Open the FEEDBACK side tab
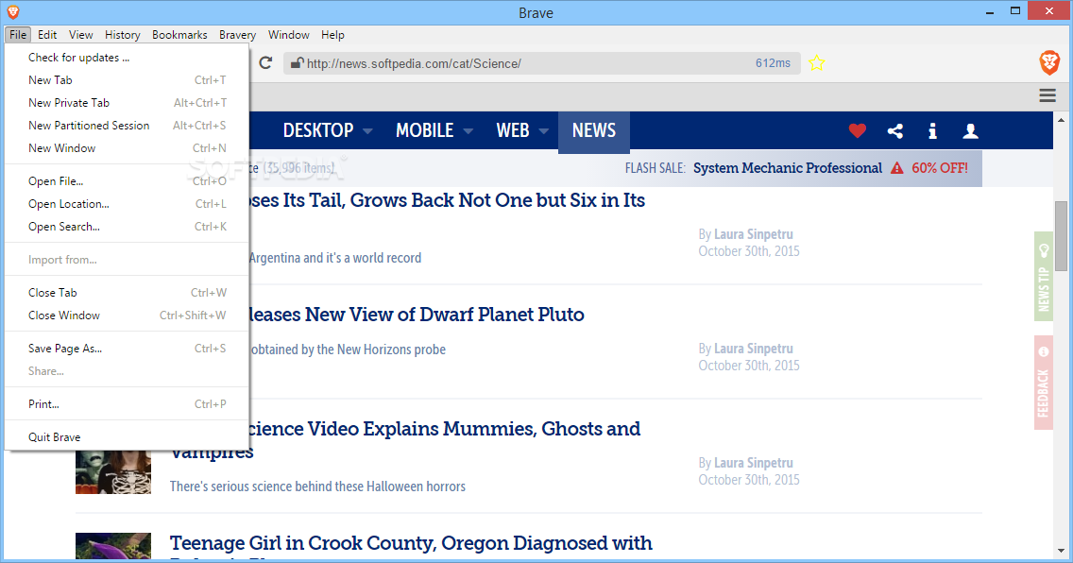The image size is (1073, 563). point(1043,383)
